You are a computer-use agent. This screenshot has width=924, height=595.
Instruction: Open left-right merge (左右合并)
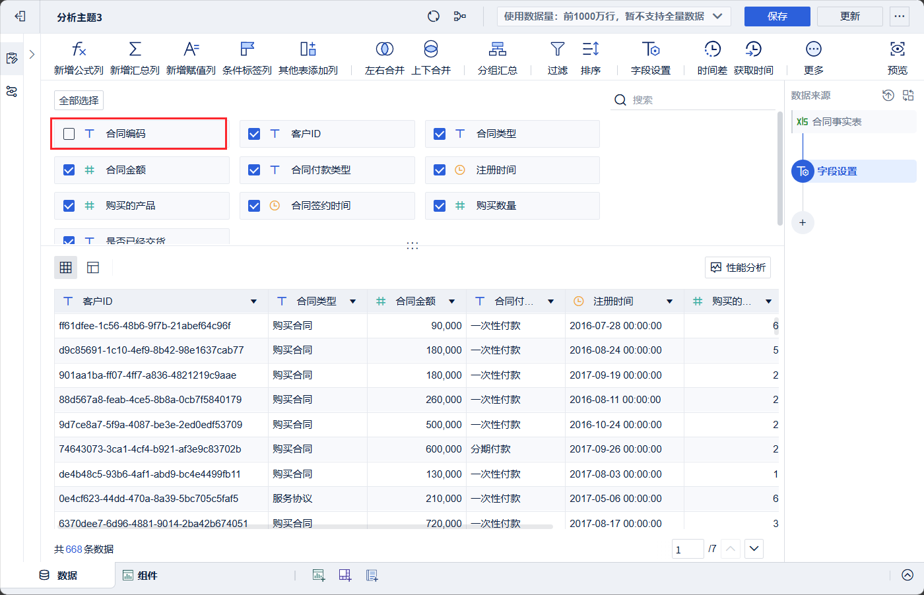point(385,57)
